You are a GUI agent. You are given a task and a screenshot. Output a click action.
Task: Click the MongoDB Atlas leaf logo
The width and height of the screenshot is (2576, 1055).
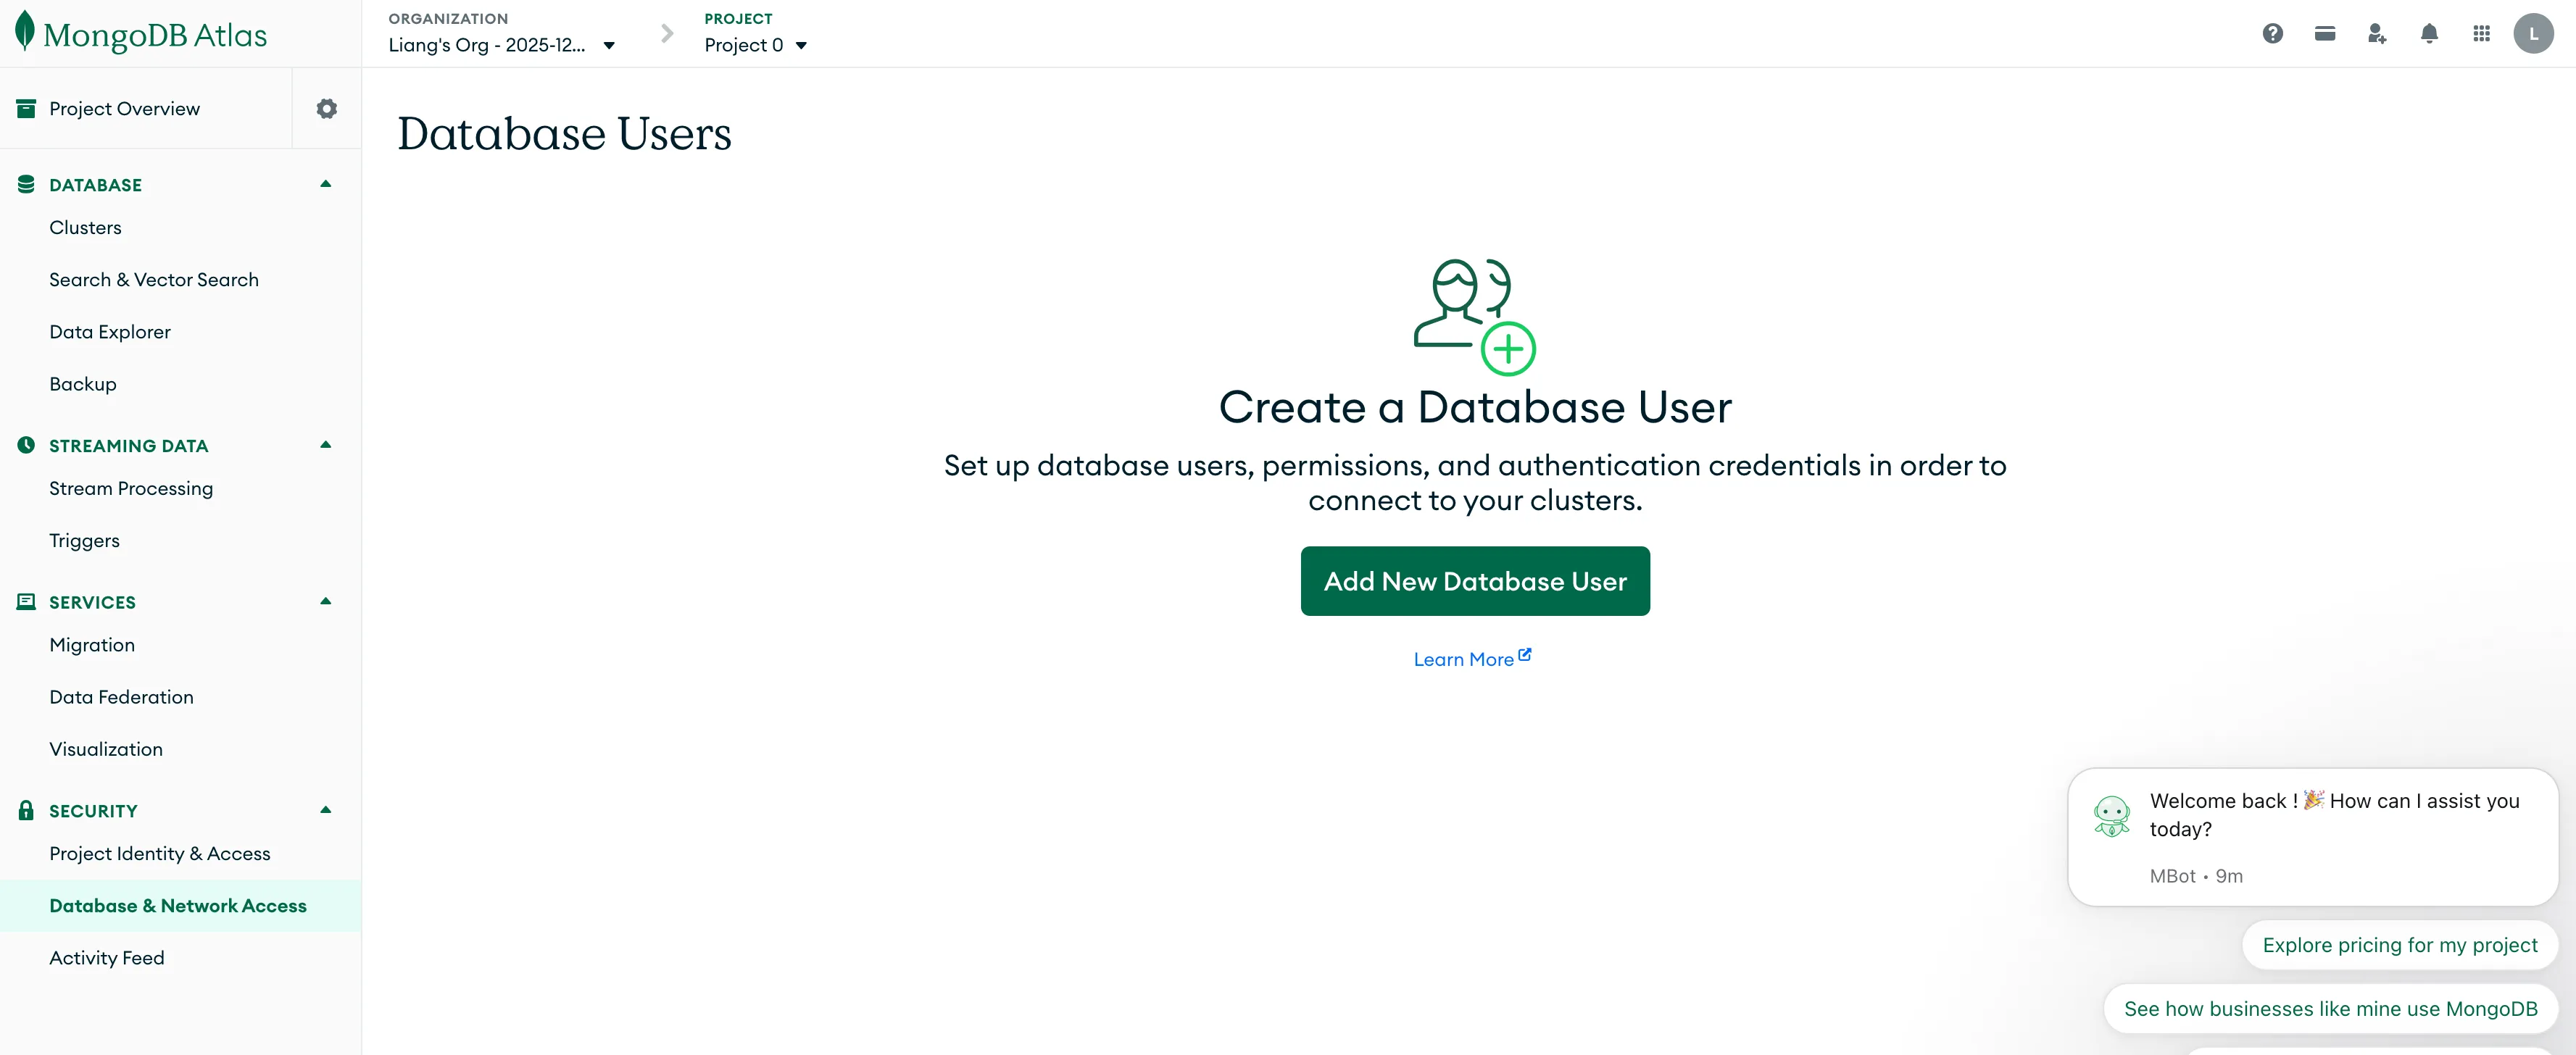(x=25, y=33)
